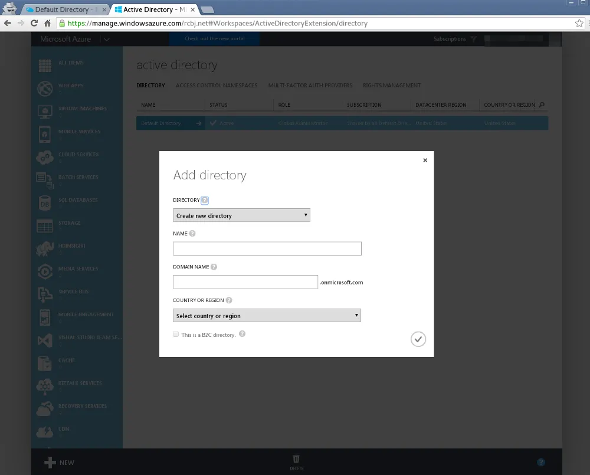This screenshot has width=590, height=475.
Task: Click 'Check out the new portal' link
Action: 215,39
